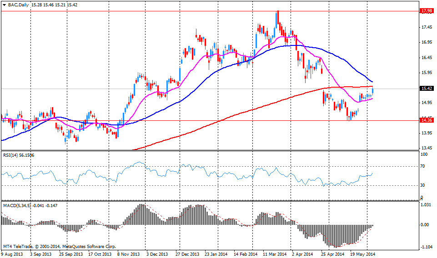Select the 9 Aug 2013 date label
Image resolution: width=437 pixels, height=258 pixels.
click(13, 254)
